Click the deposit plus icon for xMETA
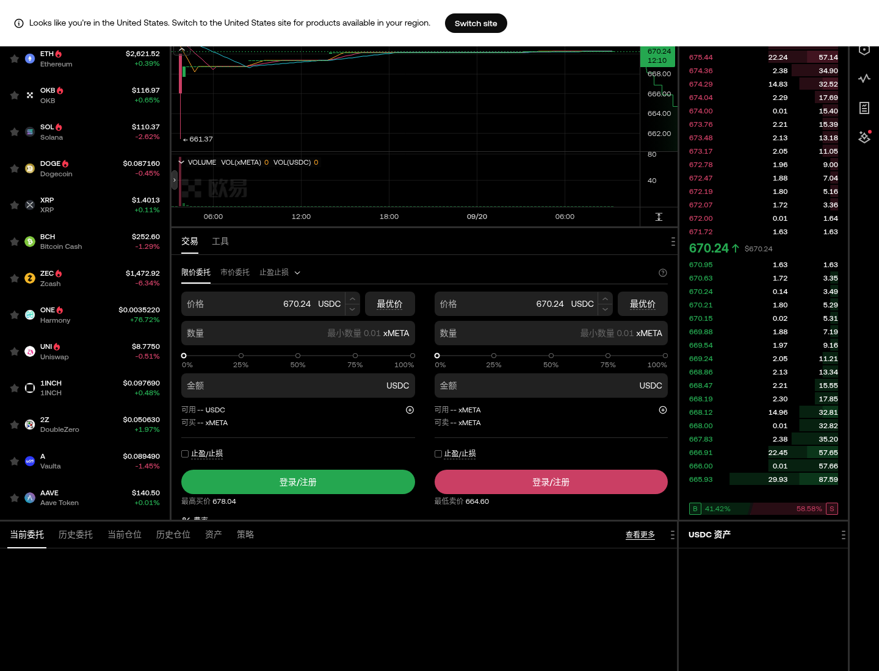 663,410
